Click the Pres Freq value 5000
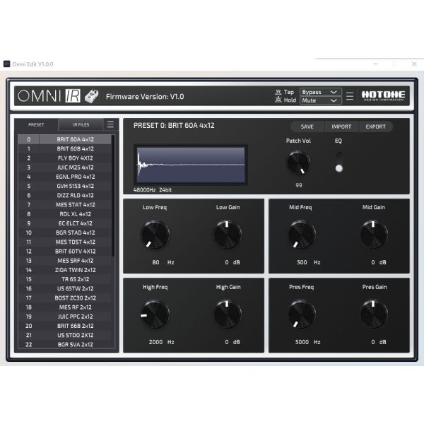The height and width of the screenshot is (424, 424). pos(302,342)
